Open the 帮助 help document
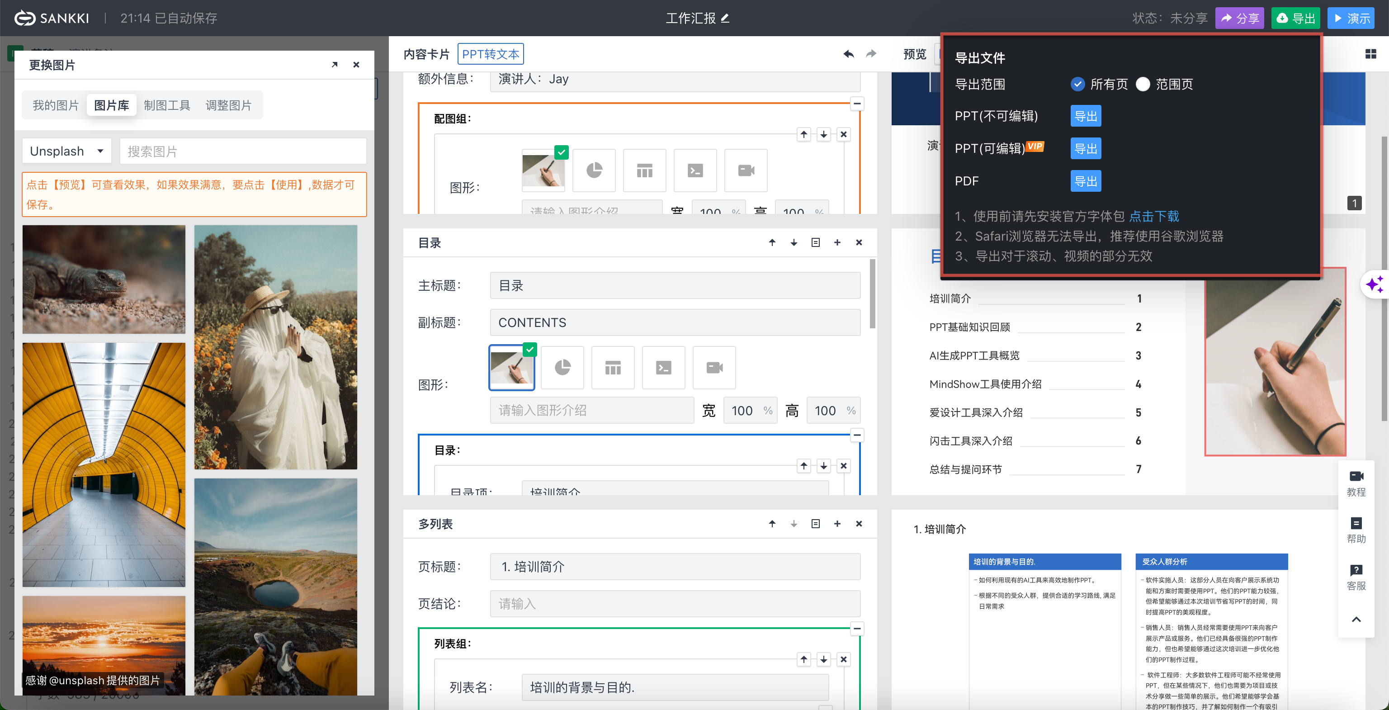 tap(1356, 530)
